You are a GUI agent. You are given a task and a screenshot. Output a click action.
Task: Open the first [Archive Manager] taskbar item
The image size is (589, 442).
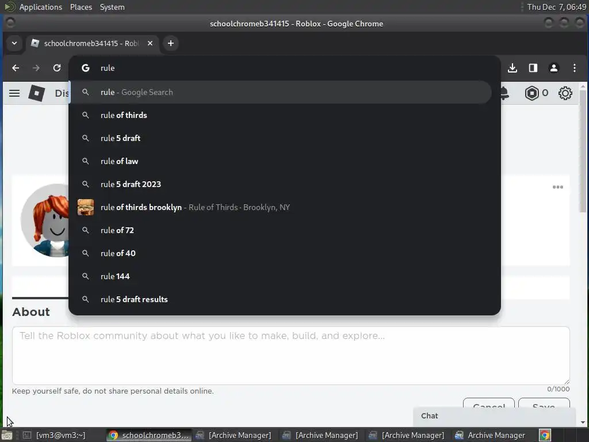234,435
